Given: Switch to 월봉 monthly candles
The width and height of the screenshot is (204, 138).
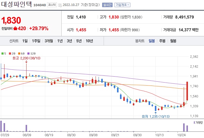Looking at the screenshot, I should [x=173, y=41].
